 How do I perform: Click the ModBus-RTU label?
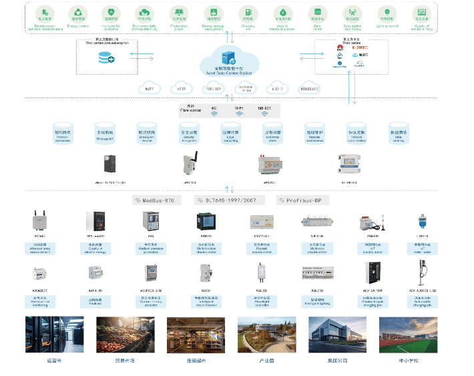click(x=157, y=200)
